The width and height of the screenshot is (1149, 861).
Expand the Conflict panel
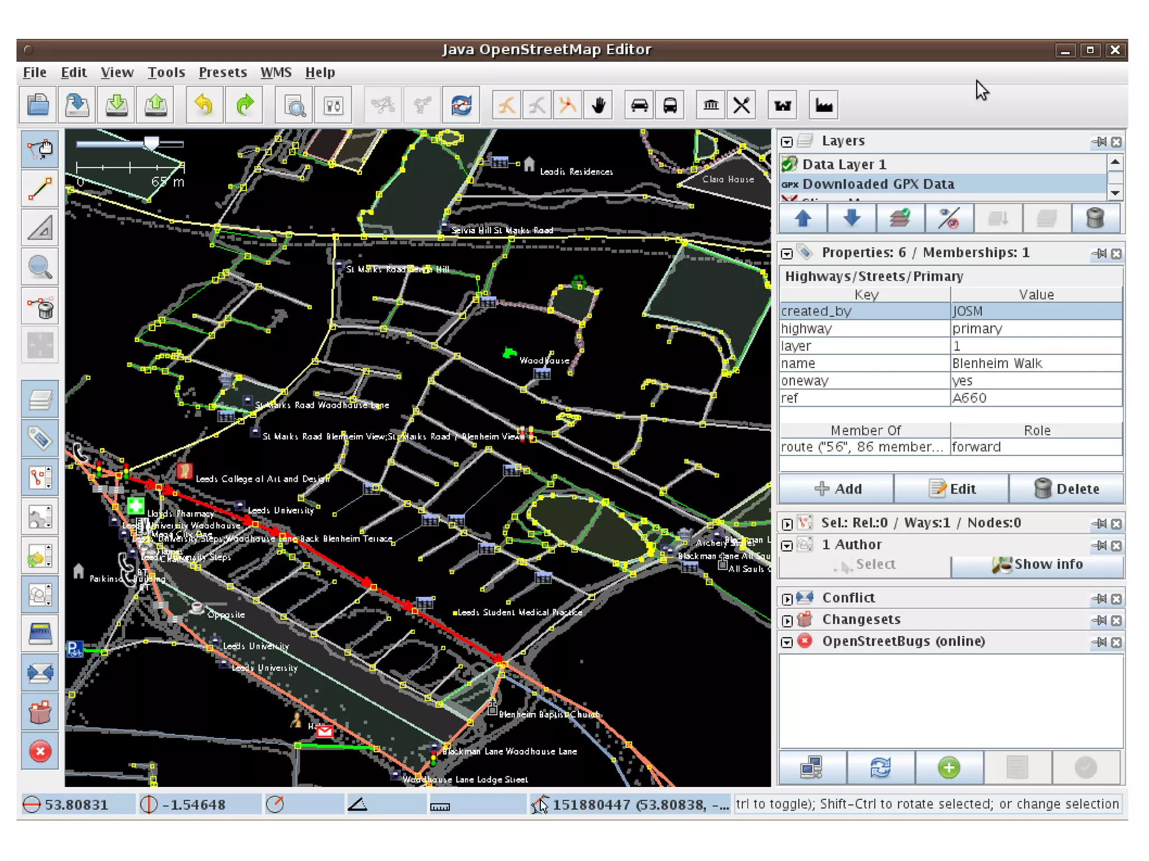[x=787, y=599]
